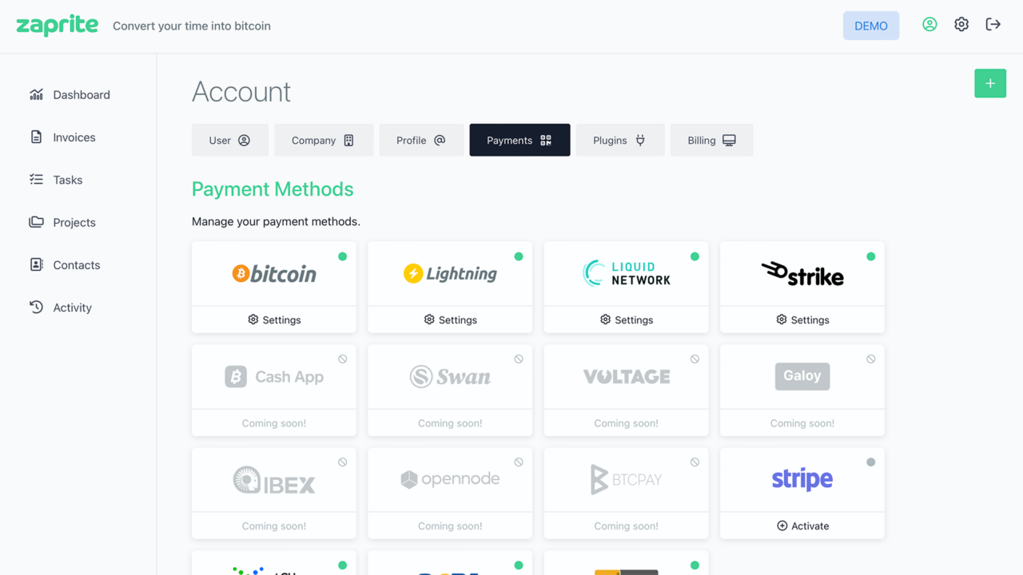
Task: Activate the Stripe payment method
Action: click(x=802, y=525)
